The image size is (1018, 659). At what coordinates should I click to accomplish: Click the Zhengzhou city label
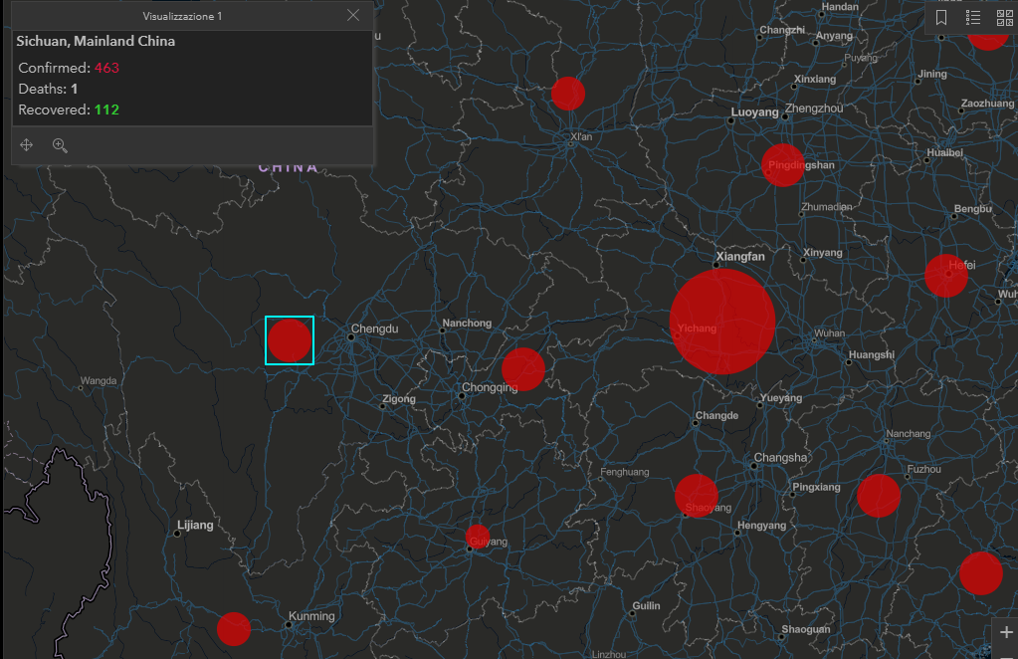click(813, 108)
